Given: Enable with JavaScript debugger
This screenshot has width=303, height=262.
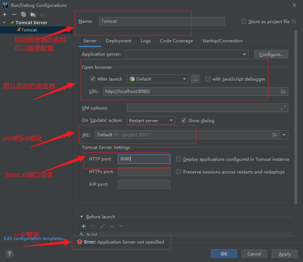Looking at the screenshot, I should 208,79.
